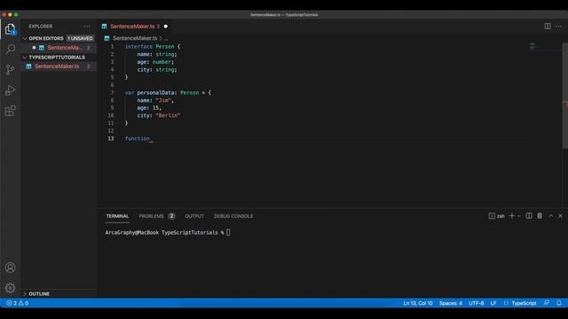568x319 pixels.
Task: Click the feedback icon in status bar
Action: coord(547,303)
